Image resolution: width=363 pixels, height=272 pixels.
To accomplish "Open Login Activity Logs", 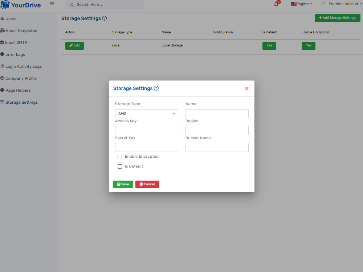I will [24, 66].
